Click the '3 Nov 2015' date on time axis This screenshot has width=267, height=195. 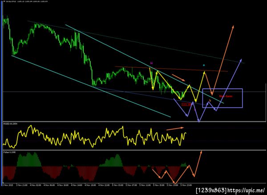(8, 185)
